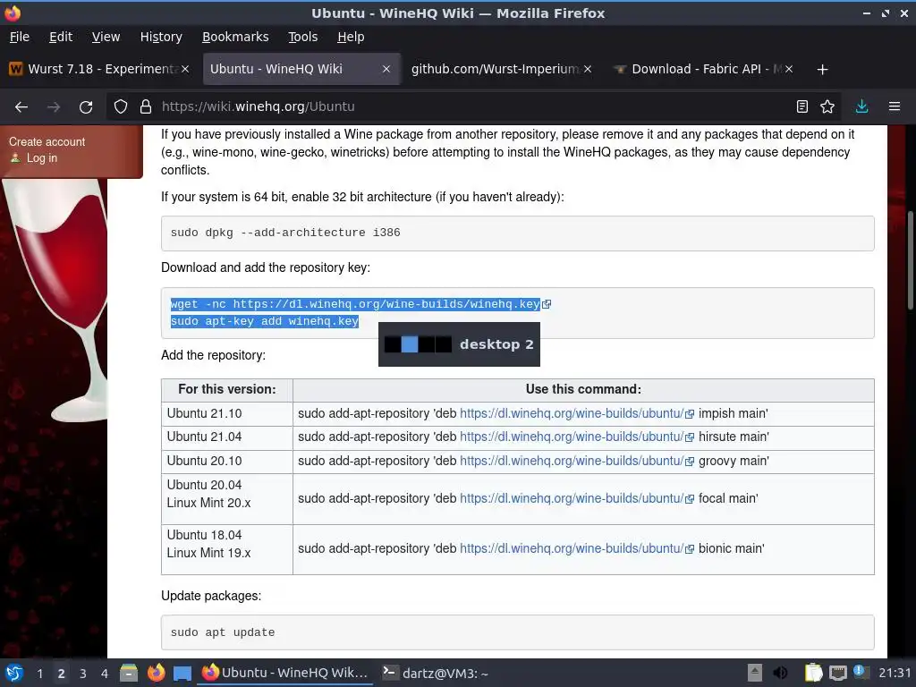Close the Ubuntu - WineHQ Wiki tab

click(x=386, y=69)
